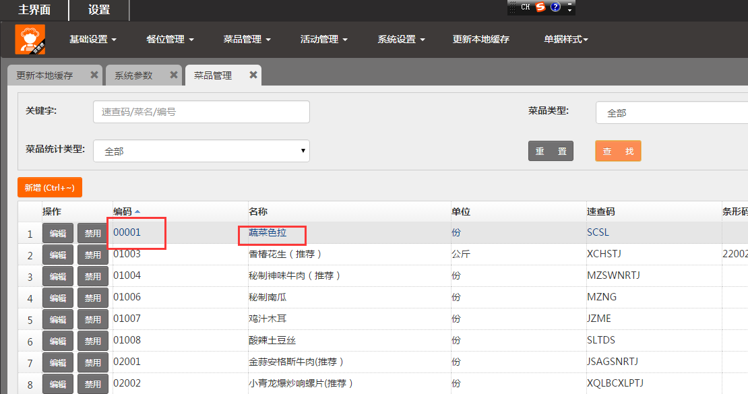Edit the 鸡汁木耳 row

tap(58, 319)
